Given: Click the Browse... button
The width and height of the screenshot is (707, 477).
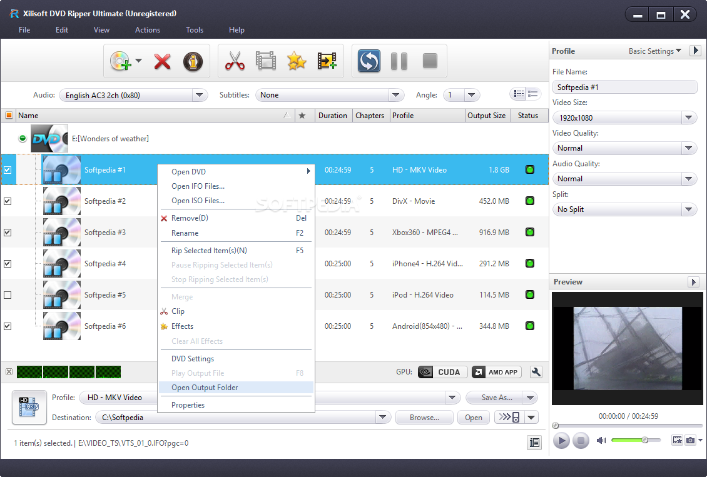Looking at the screenshot, I should pyautogui.click(x=424, y=417).
